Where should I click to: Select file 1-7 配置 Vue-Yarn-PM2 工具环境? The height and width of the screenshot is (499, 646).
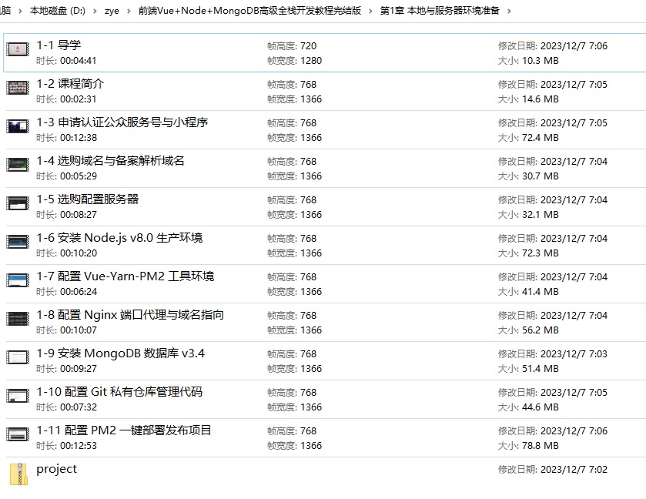pyautogui.click(x=126, y=276)
